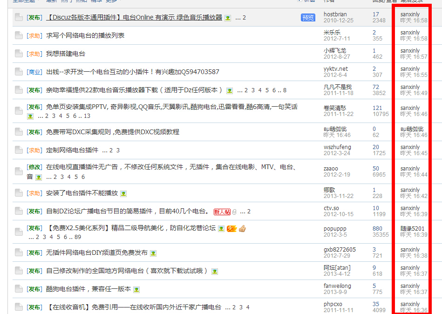Viewport: 442px width, 314px height.
Task: Filter by 求助 tag on 定制网络电台插件
Action: (x=34, y=150)
